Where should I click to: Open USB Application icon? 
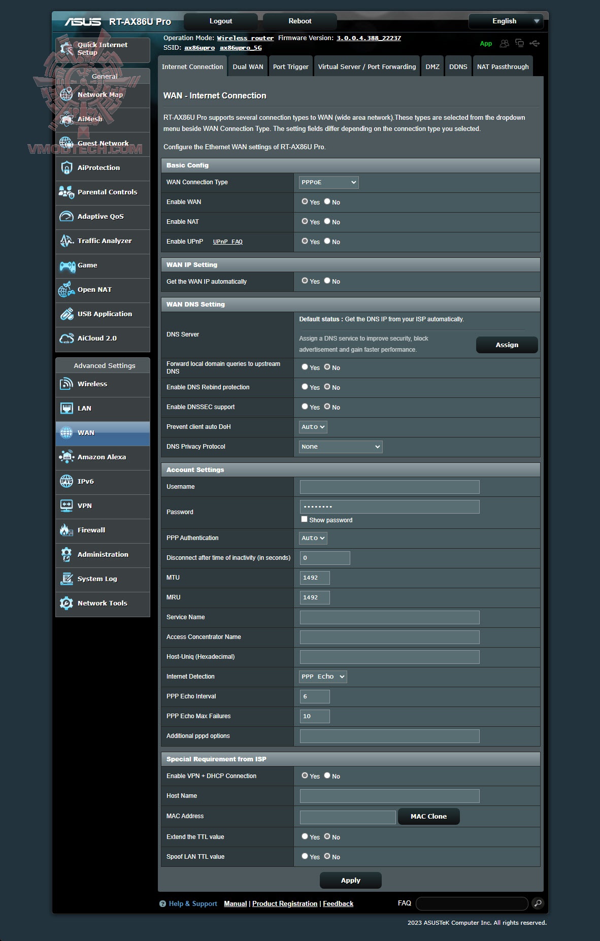pos(66,314)
